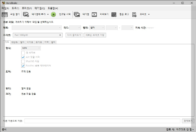Image resolution: width=196 pixels, height=132 pixels.
Task: Maximize the HandBrake window
Action: 183,3
